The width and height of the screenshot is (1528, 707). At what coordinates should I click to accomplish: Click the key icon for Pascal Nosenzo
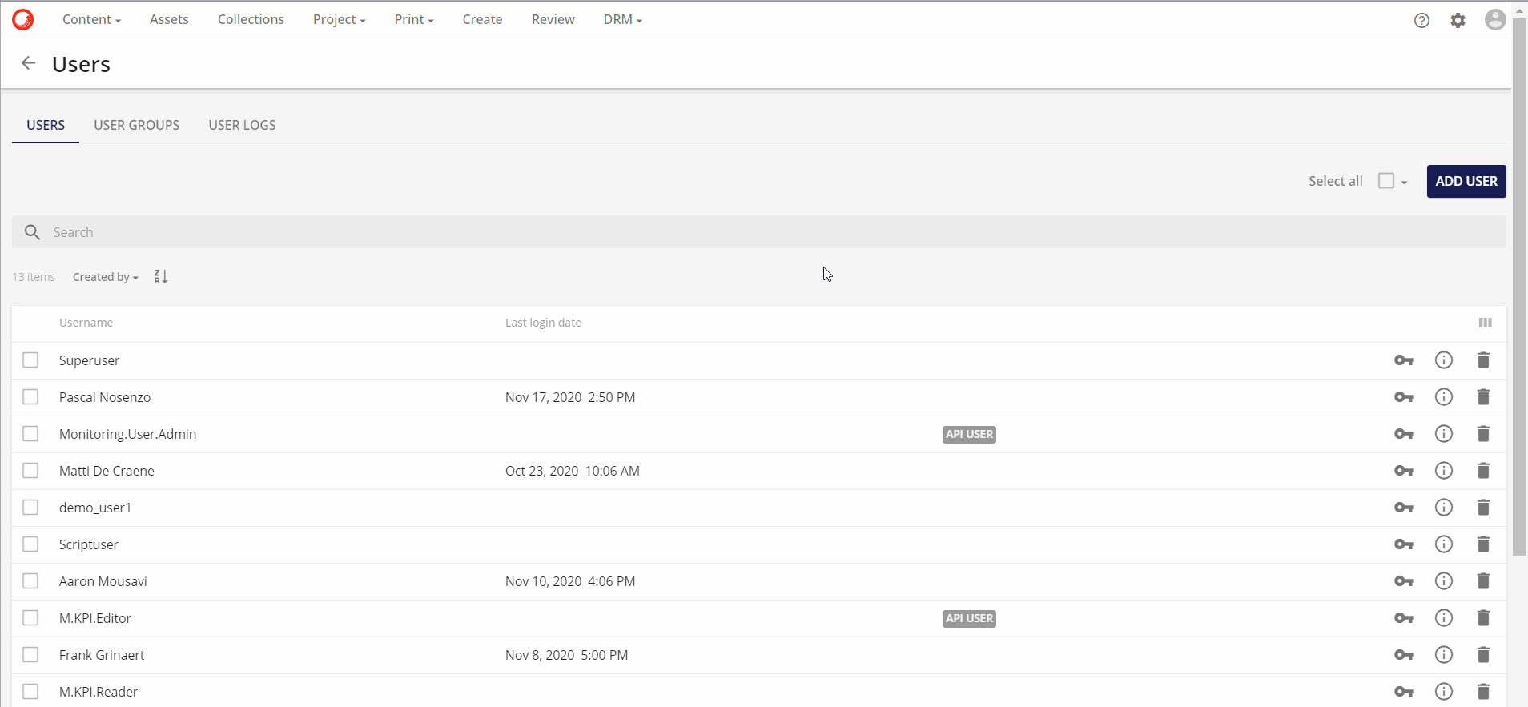[x=1404, y=397]
